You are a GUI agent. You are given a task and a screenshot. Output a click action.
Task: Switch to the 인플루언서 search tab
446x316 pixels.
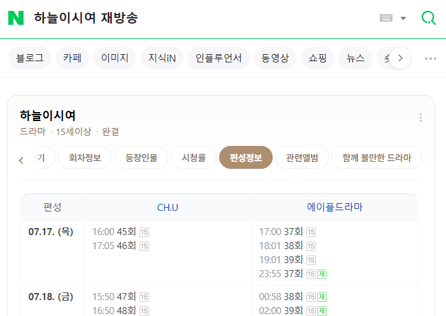[x=219, y=58]
